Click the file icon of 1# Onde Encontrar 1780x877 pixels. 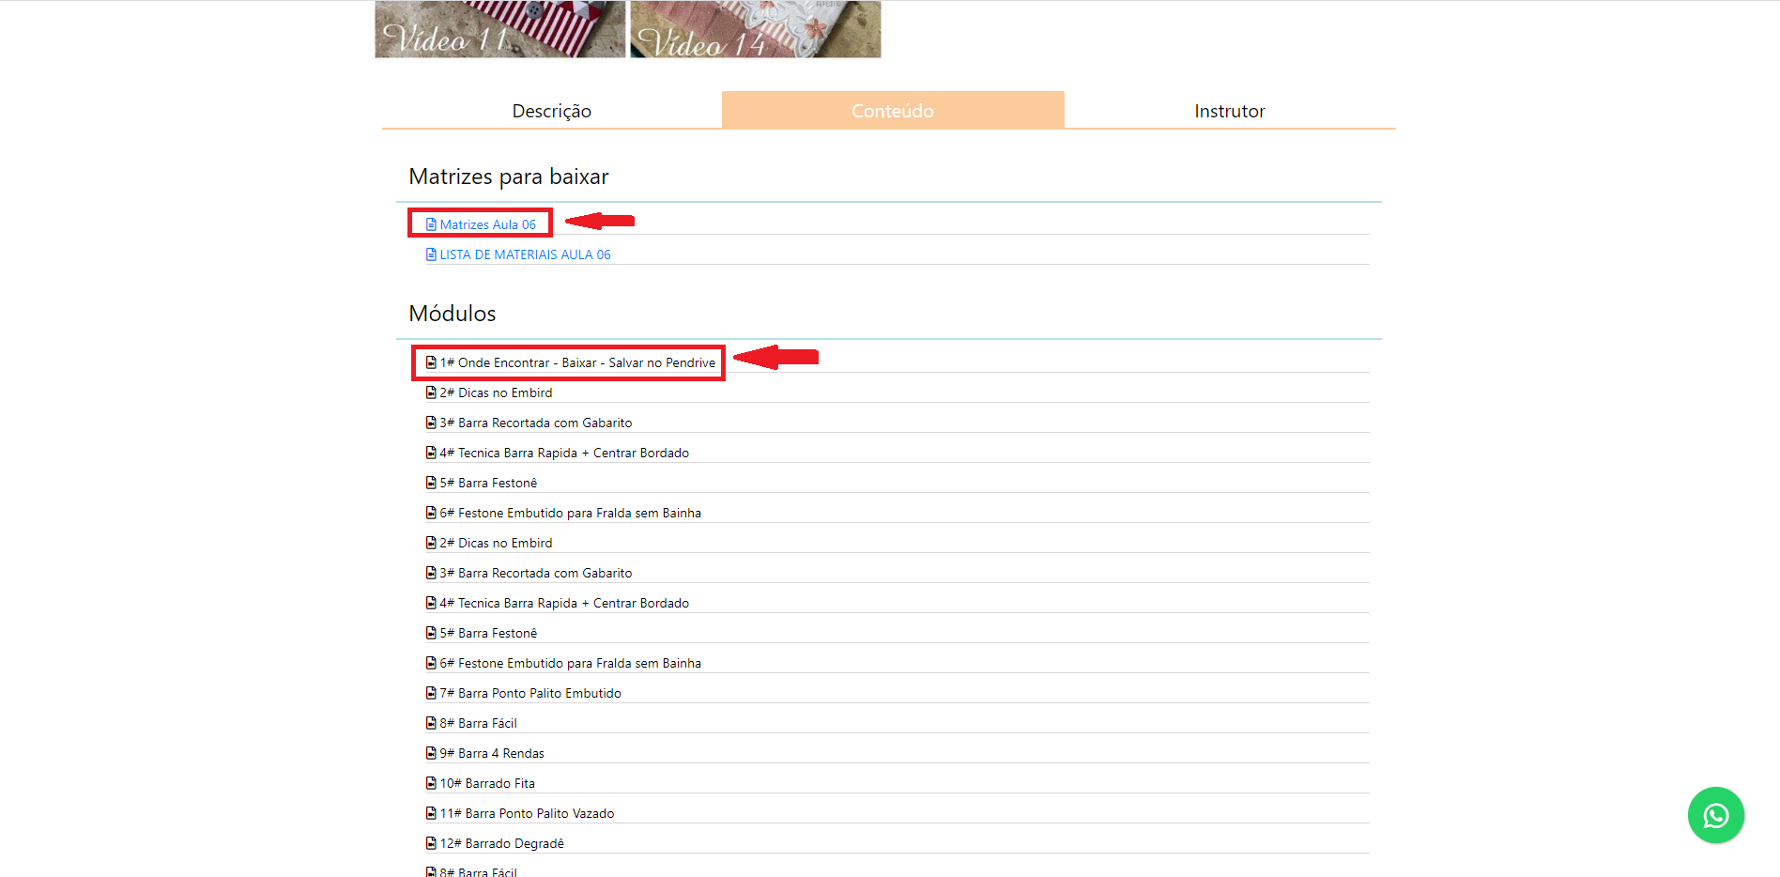coord(431,362)
